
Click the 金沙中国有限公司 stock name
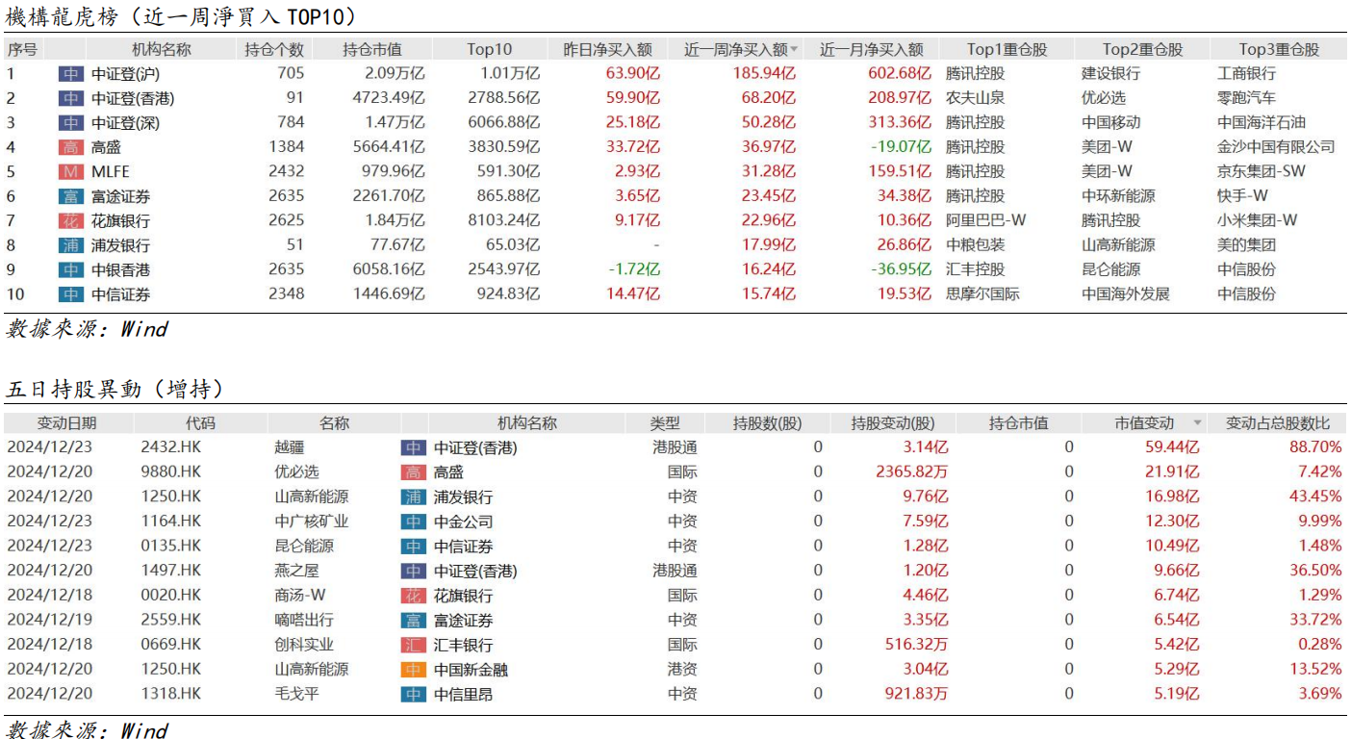(x=1276, y=147)
